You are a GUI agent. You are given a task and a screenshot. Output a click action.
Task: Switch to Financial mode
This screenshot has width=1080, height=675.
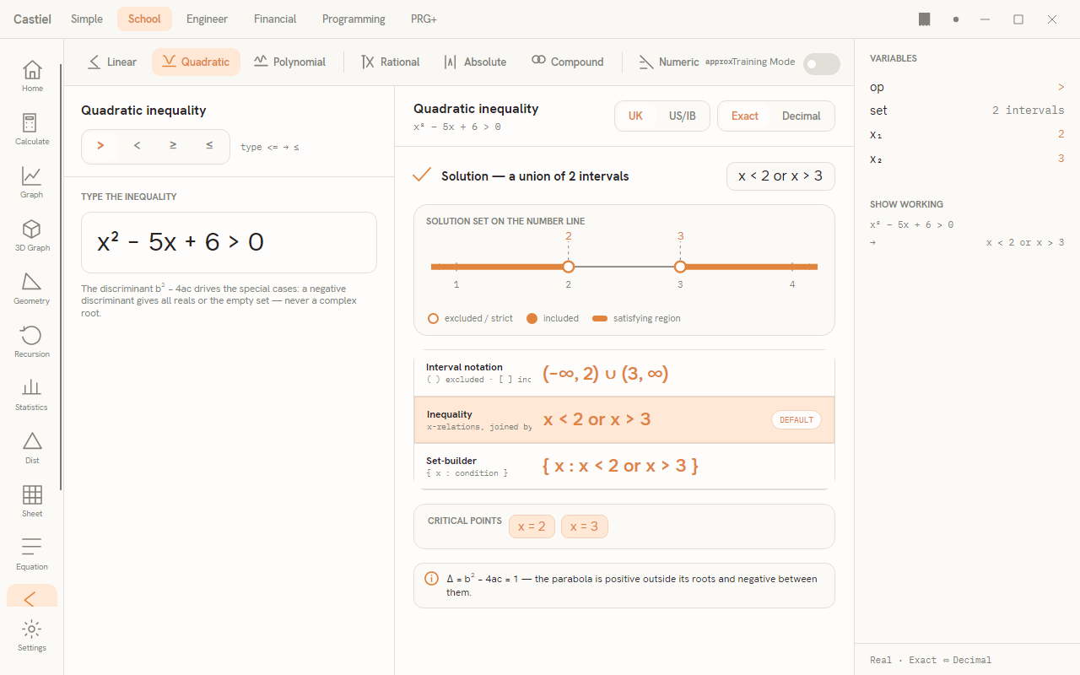pos(275,19)
